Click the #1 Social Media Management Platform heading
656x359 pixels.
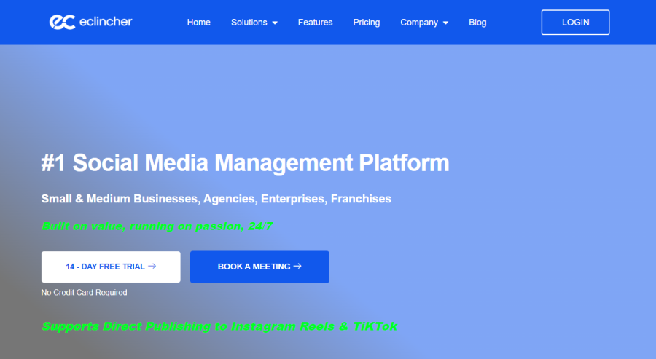coord(245,162)
